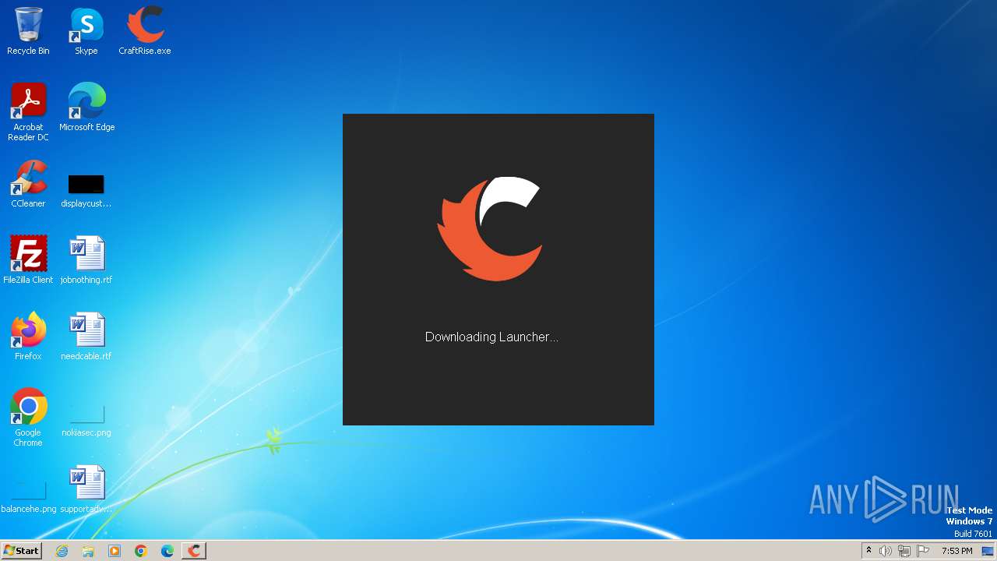Select the needcable.rtf document

coord(86,337)
